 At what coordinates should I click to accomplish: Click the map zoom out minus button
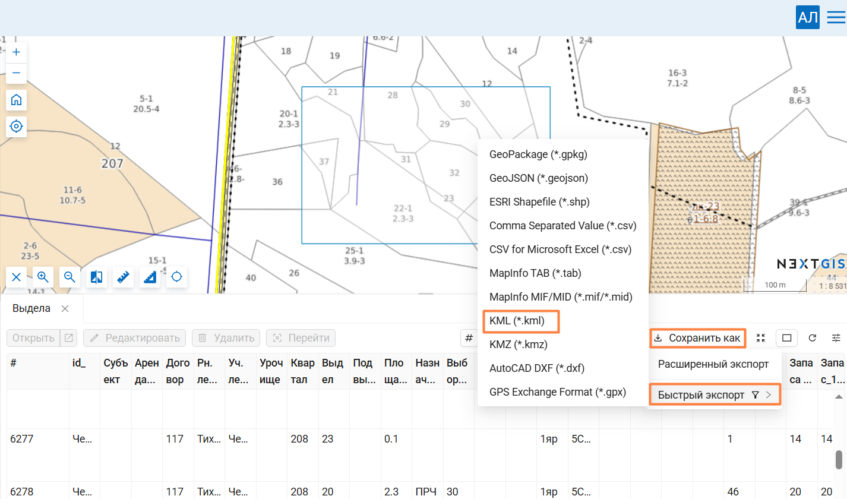(x=16, y=73)
